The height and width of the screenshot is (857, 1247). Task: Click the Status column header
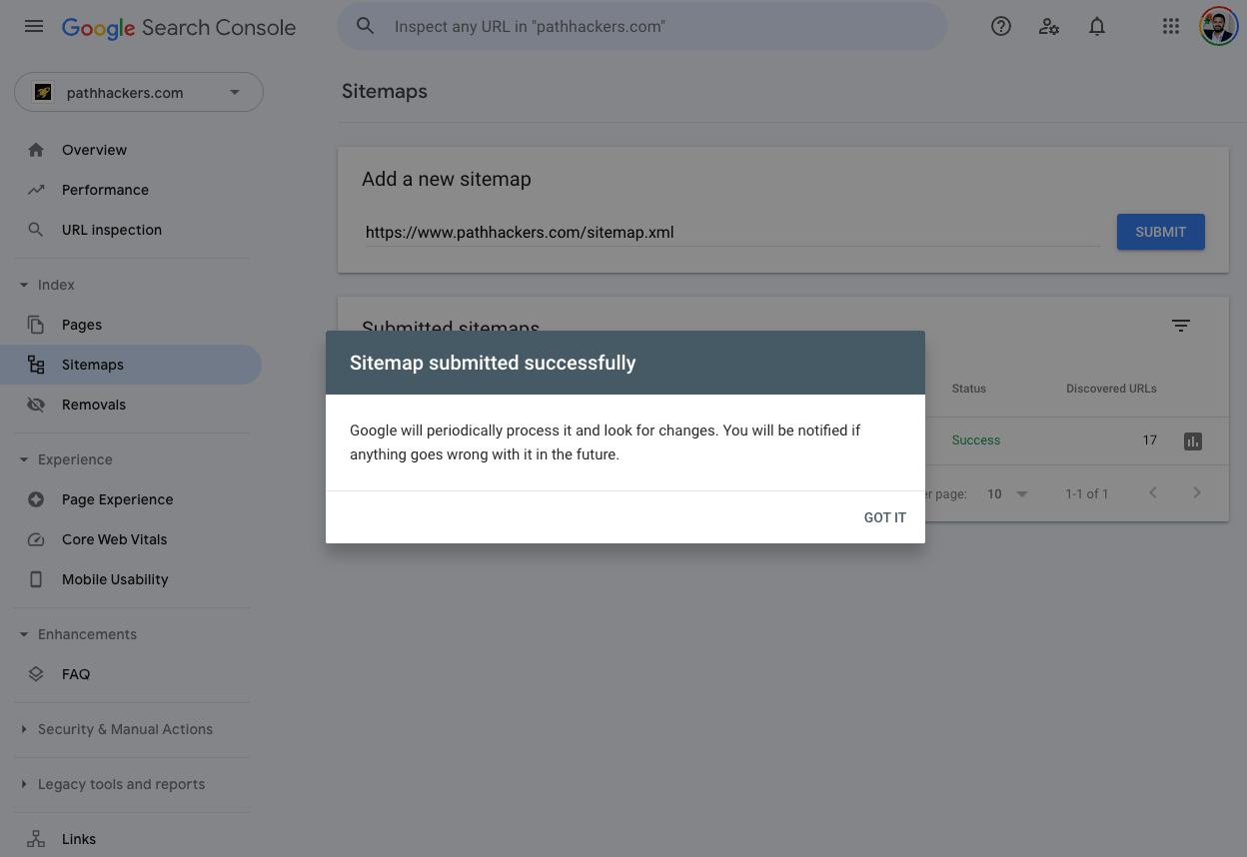[x=969, y=389]
